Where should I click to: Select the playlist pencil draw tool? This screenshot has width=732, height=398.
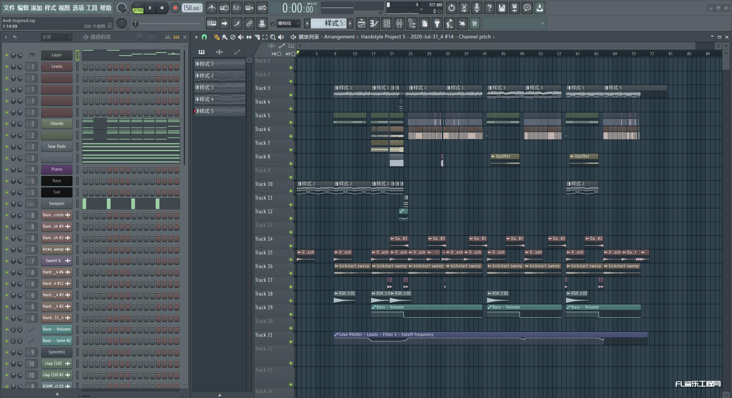(x=217, y=37)
